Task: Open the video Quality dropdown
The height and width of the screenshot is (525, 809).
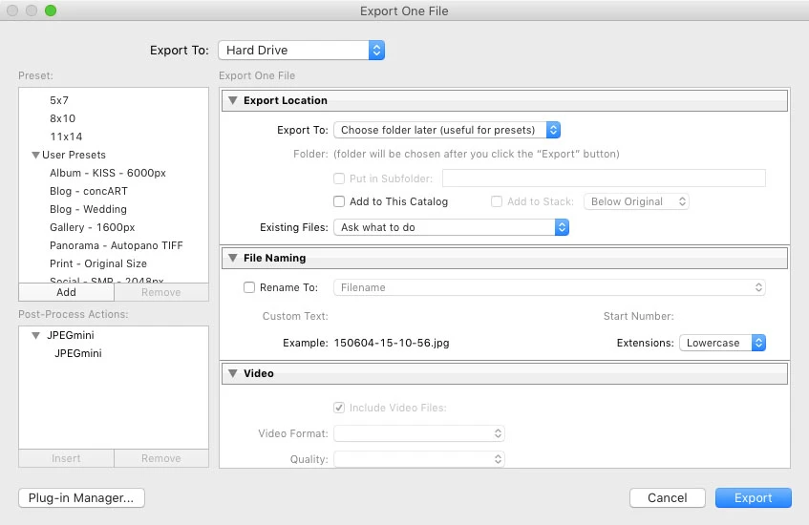Action: pos(419,459)
